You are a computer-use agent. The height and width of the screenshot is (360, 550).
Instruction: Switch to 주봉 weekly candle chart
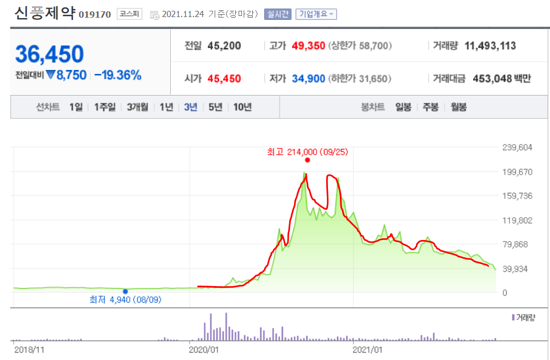(x=430, y=107)
